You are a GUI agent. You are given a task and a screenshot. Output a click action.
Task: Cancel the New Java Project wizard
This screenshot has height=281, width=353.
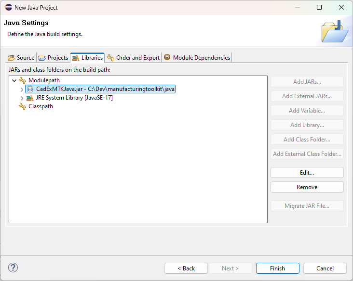[325, 268]
